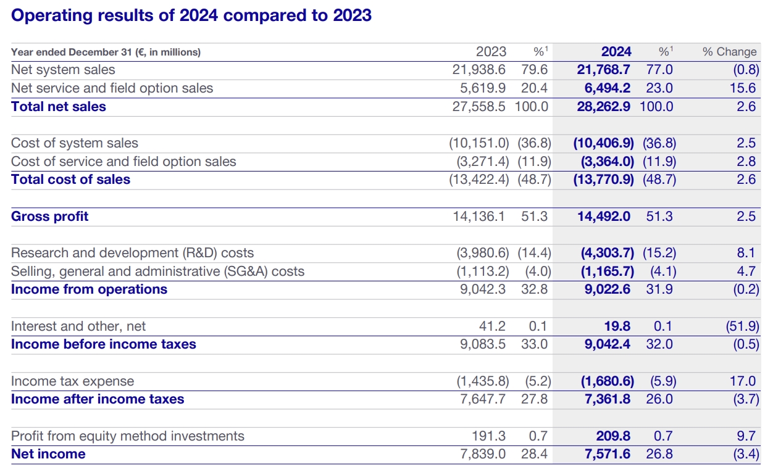Select 'Profit from equity method investments' label

click(x=128, y=436)
